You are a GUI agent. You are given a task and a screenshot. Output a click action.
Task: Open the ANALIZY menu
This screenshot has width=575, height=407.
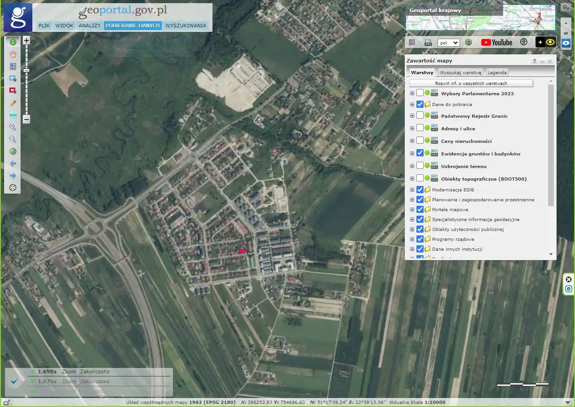point(89,26)
